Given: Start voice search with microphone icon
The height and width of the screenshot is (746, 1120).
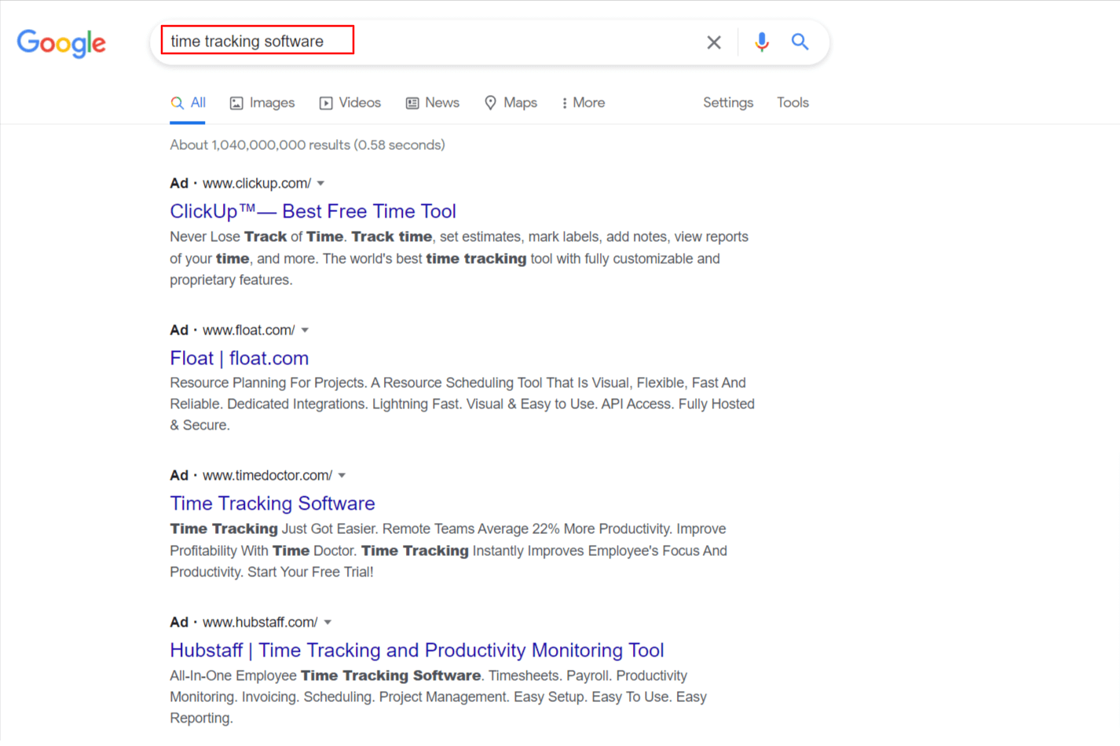Looking at the screenshot, I should click(761, 42).
